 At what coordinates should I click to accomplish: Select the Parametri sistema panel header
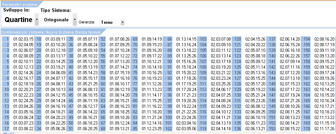tap(20, 5)
